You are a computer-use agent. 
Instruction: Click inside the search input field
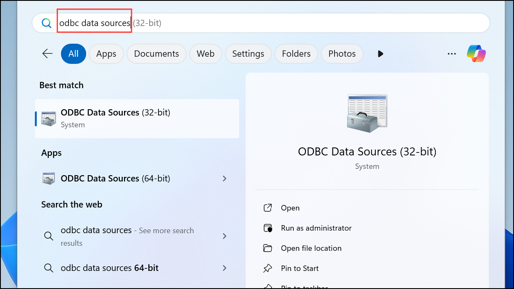(x=168, y=23)
